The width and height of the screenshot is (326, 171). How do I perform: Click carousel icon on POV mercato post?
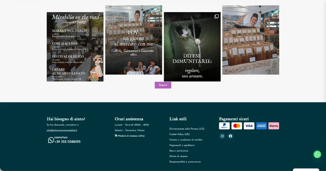pos(158,9)
